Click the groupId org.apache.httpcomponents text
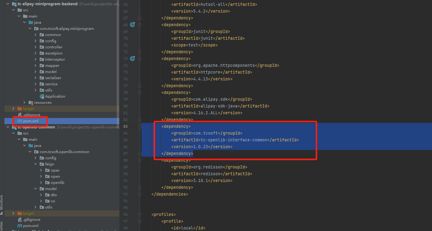Screen dimensions: 432x231 click(x=224, y=65)
